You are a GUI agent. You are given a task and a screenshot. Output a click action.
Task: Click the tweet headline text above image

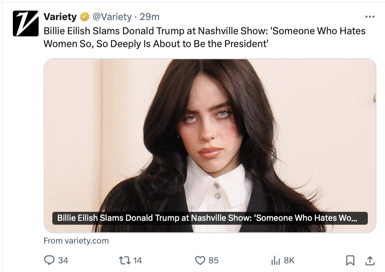click(204, 37)
